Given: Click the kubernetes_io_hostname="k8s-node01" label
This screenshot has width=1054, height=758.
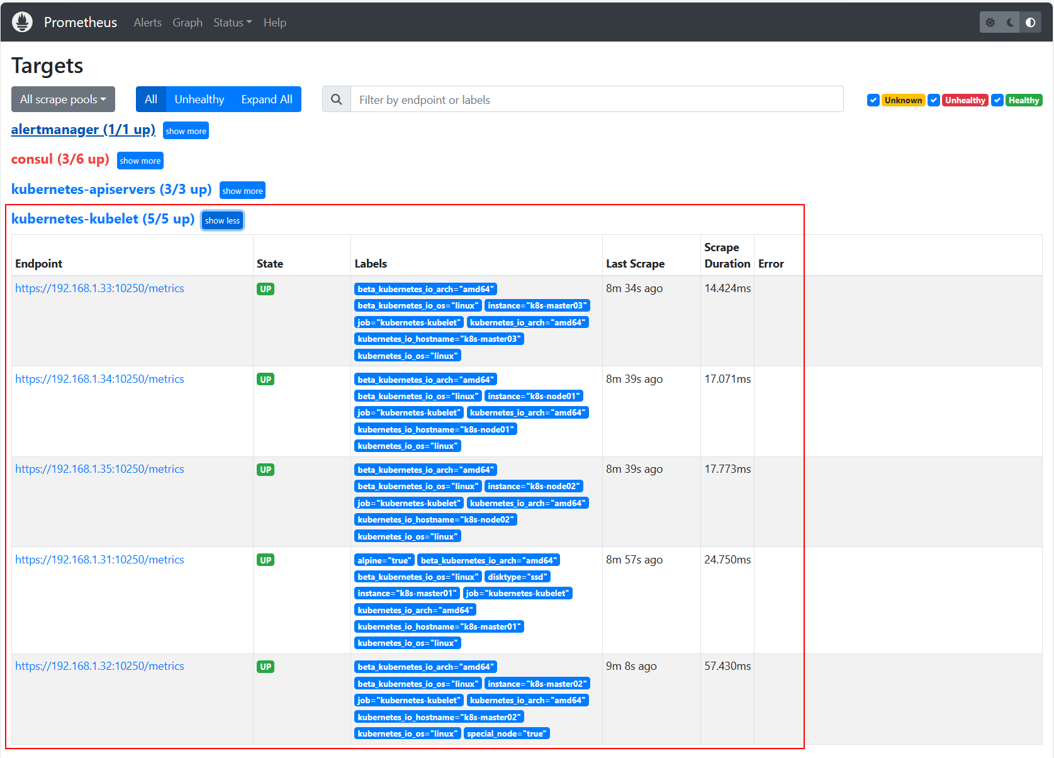Looking at the screenshot, I should point(435,429).
